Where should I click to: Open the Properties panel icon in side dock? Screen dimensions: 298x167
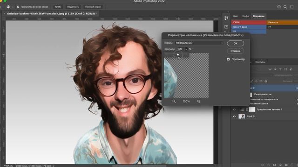[226, 27]
